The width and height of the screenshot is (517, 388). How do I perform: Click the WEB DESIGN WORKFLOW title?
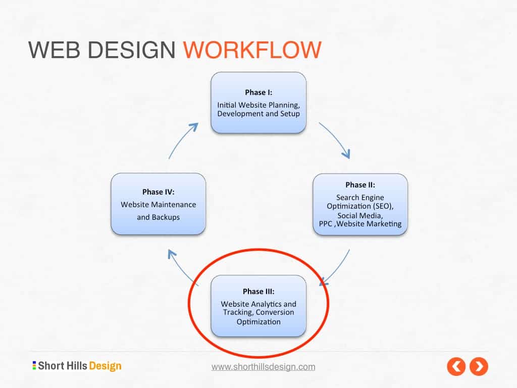pyautogui.click(x=174, y=49)
